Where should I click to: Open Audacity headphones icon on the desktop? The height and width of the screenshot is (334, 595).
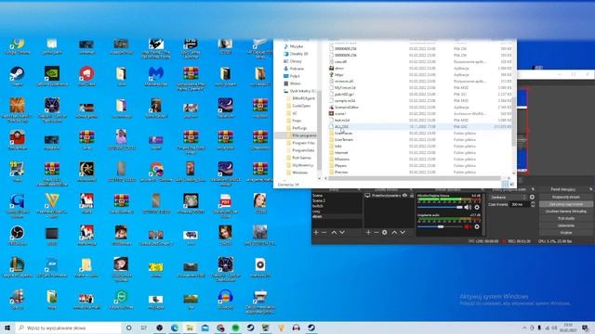pos(225,299)
